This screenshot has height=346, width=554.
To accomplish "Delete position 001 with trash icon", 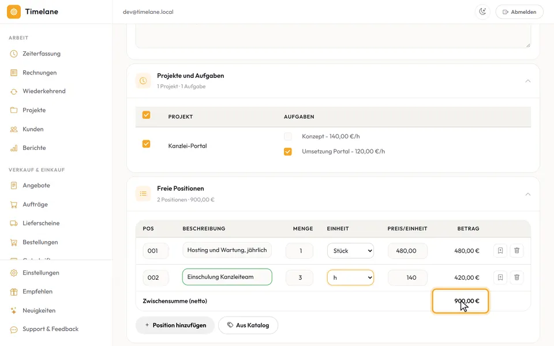I will (516, 251).
